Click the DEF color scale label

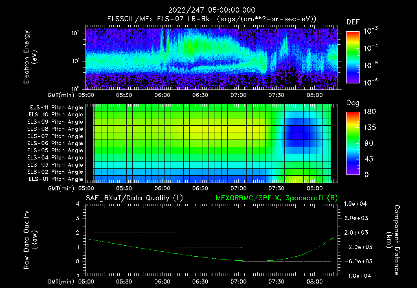click(353, 22)
